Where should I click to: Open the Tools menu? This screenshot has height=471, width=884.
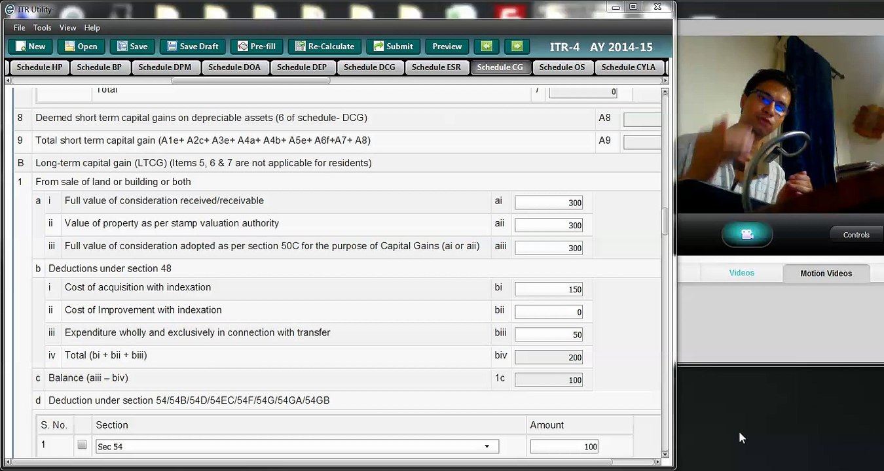coord(42,27)
